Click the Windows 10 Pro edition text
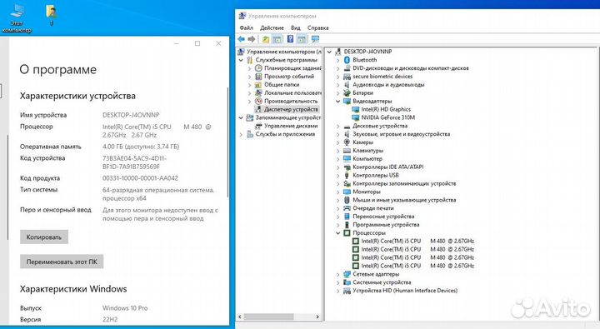Viewport: 600px width, 329px height. click(x=125, y=308)
